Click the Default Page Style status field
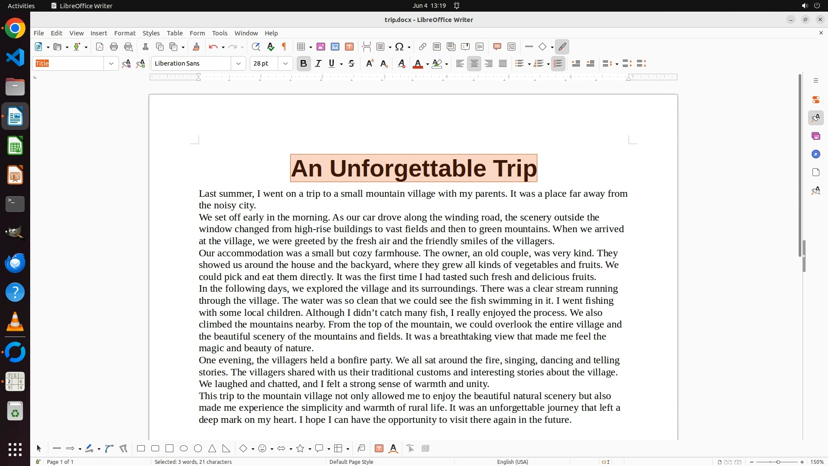 click(x=351, y=462)
